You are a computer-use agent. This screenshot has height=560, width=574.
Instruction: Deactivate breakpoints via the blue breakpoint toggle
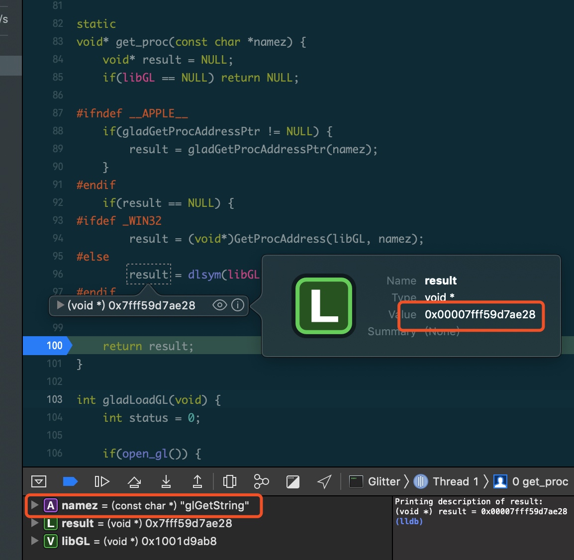click(x=70, y=481)
